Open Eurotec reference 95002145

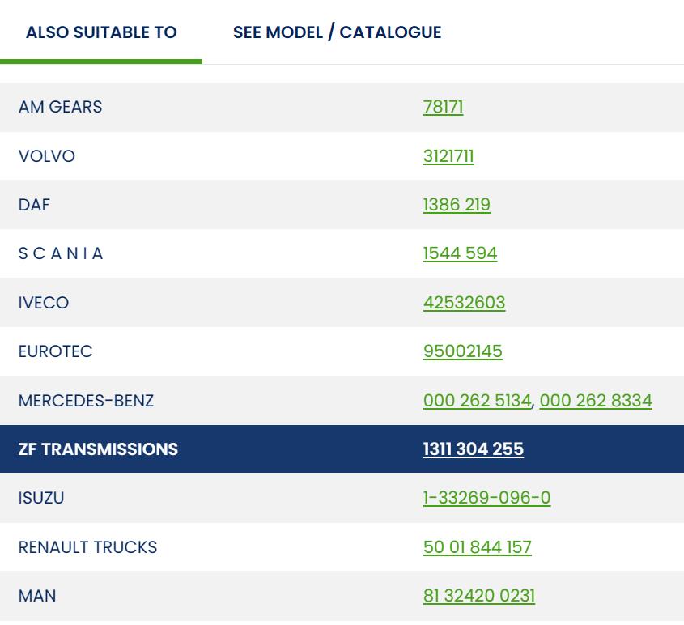click(x=462, y=351)
